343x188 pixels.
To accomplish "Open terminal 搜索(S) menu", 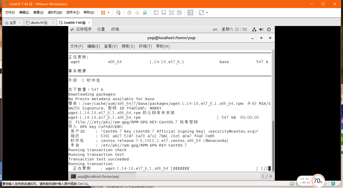I will click(128, 46).
